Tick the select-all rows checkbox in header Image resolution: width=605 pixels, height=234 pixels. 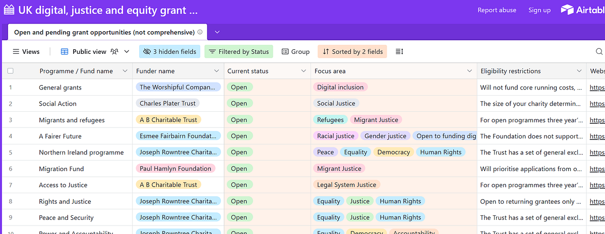click(11, 71)
